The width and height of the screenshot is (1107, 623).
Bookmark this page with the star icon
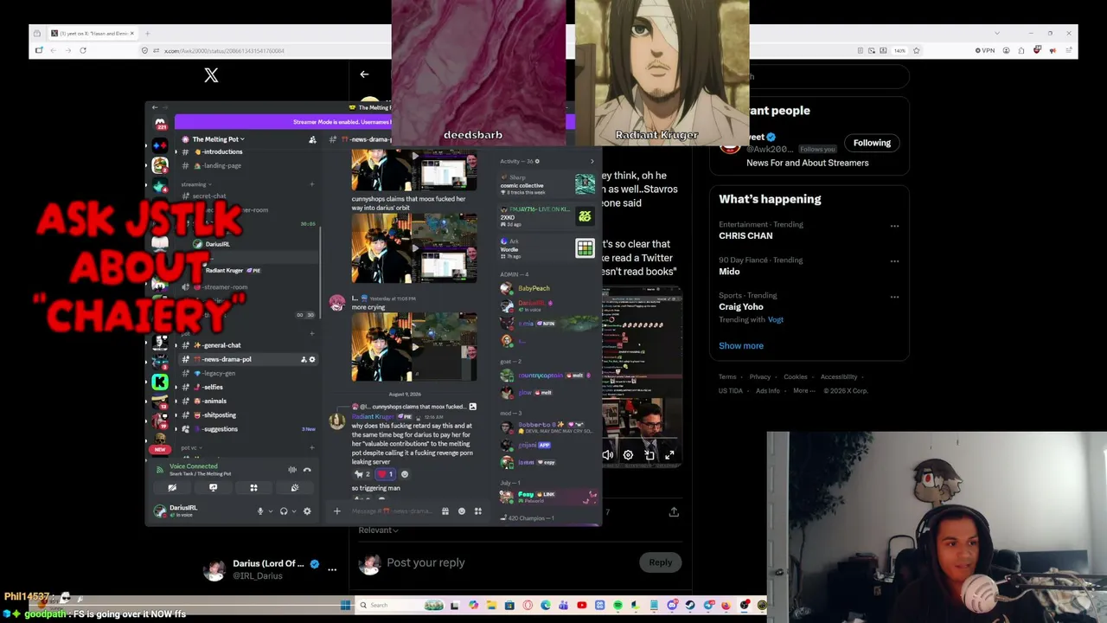point(916,50)
